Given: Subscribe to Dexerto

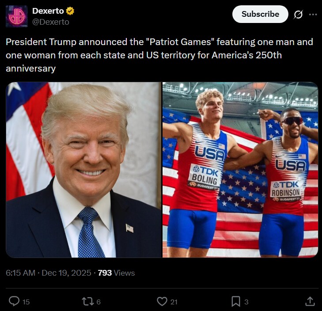Looking at the screenshot, I should click(x=260, y=14).
